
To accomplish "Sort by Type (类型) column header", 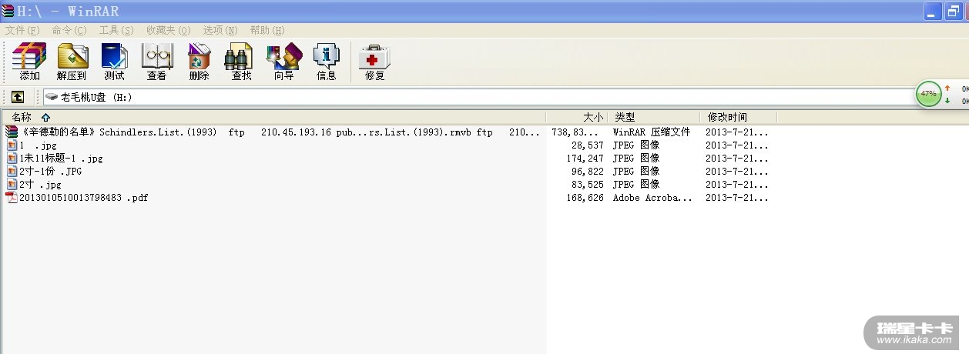I will 654,117.
